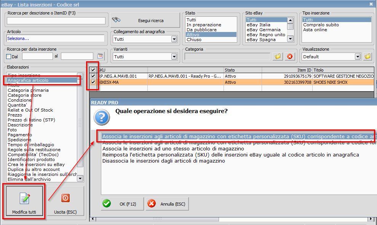Click the Seleziona... article link
The width and height of the screenshot is (377, 225).
pos(18,38)
